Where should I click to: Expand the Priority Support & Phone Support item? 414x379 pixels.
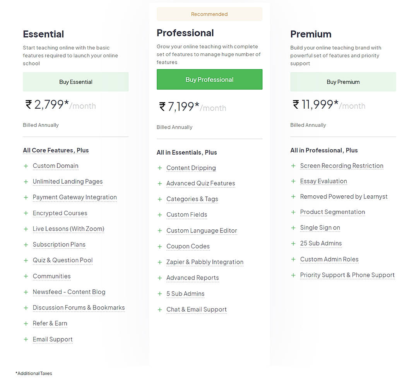(347, 275)
